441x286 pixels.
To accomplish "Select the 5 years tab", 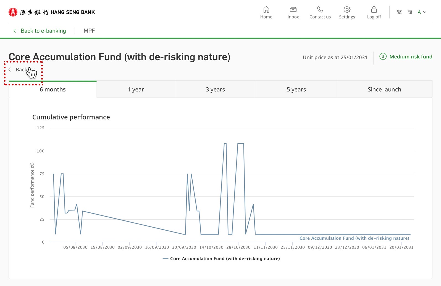I will pos(296,89).
